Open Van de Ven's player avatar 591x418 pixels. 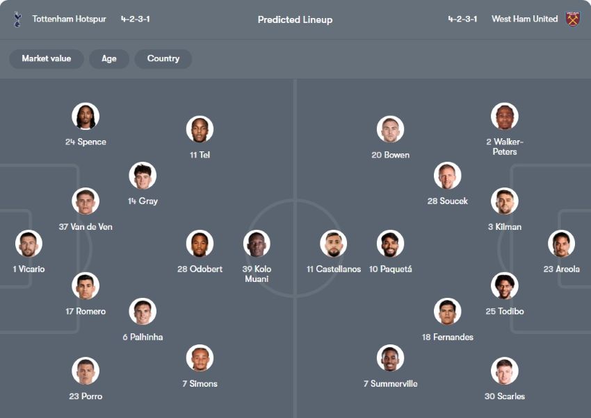(x=86, y=201)
